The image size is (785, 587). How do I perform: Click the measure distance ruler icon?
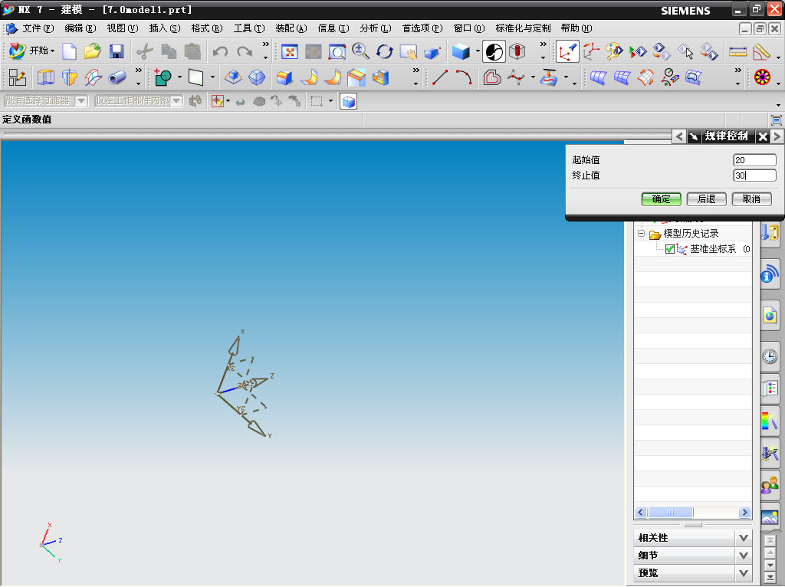point(738,51)
